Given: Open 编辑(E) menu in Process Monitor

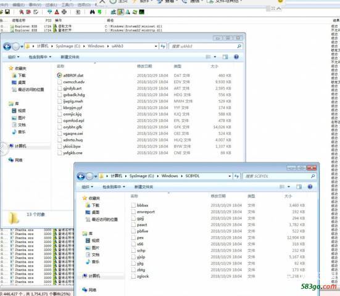Looking at the screenshot, I should point(19,4).
